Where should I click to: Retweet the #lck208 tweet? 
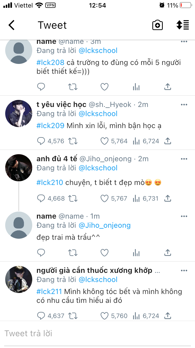[73, 87]
